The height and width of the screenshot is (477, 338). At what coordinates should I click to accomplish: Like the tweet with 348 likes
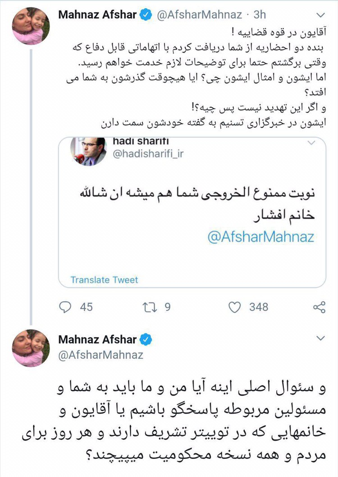234,307
